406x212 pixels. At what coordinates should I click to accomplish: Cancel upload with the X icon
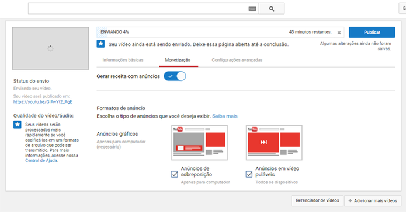pos(339,33)
